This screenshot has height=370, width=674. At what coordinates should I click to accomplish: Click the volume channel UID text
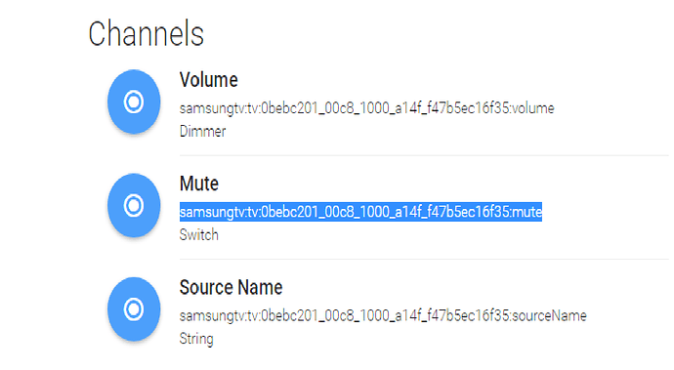pos(366,107)
